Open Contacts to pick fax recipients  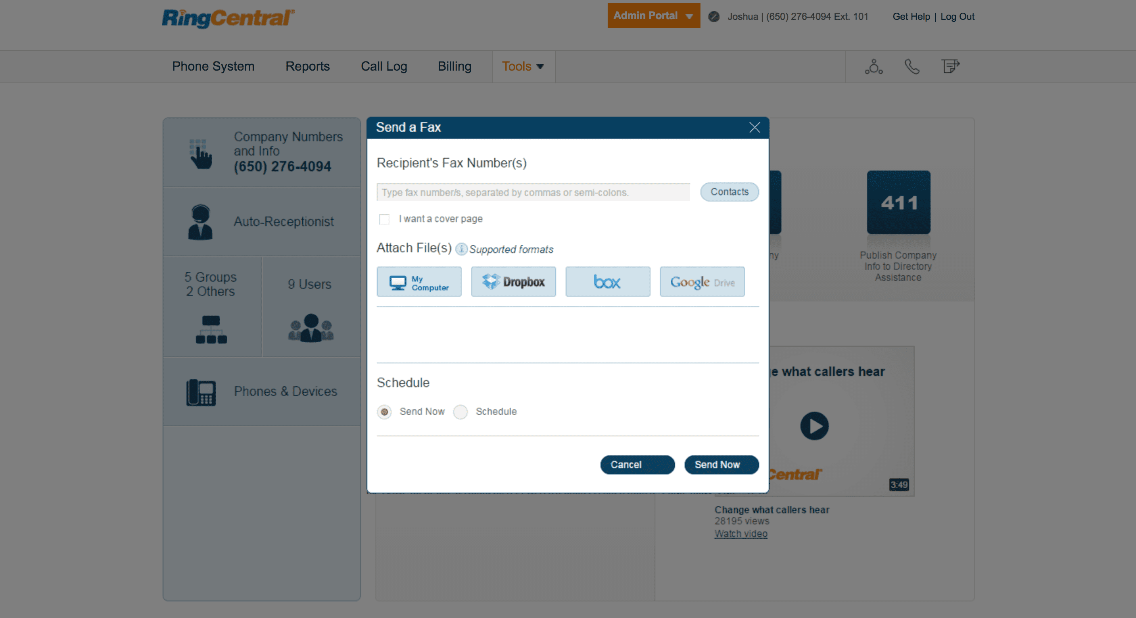(x=729, y=192)
